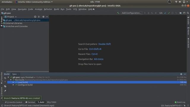Open the Tools menu
Image resolution: width=190 pixels, height=107 pixels.
69,9
